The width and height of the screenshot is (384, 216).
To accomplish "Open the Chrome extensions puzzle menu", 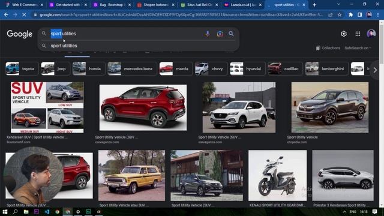I will (x=350, y=15).
